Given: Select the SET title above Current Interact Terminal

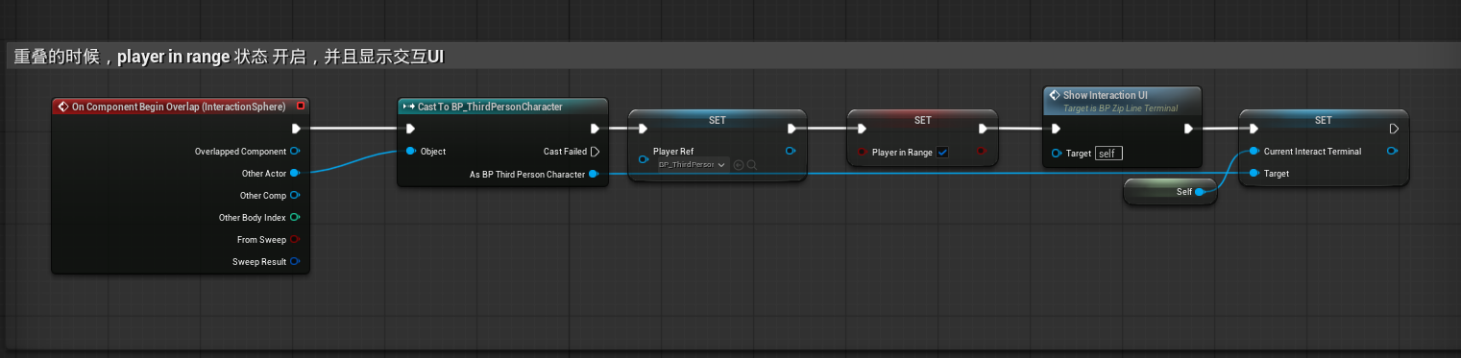Looking at the screenshot, I should [1324, 120].
